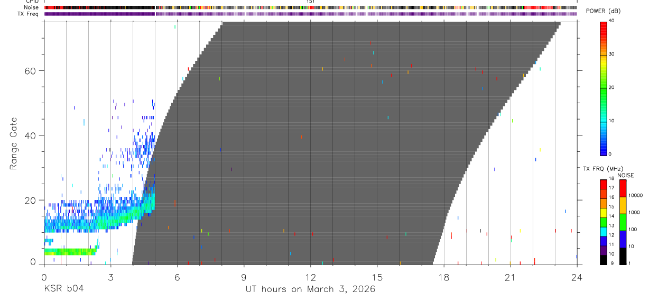Click the 'POWER (dB)' legend title
The width and height of the screenshot is (649, 300).
tap(603, 12)
